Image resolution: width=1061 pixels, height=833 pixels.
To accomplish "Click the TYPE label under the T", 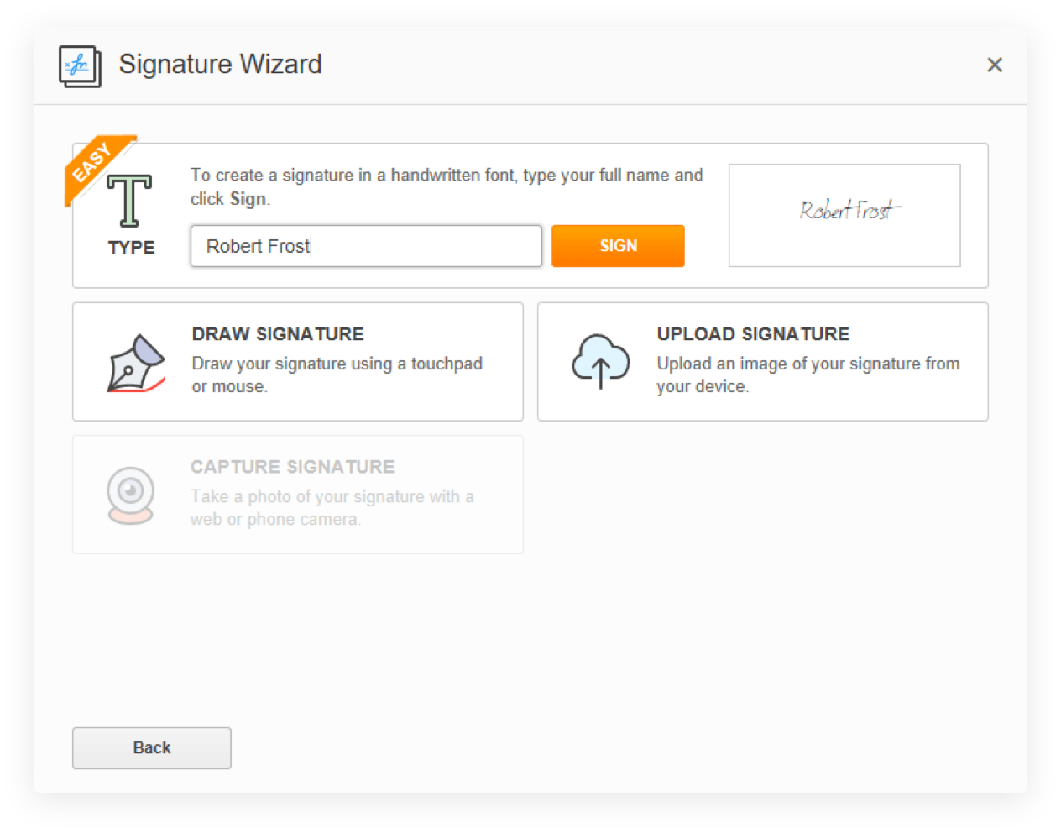I will pyautogui.click(x=132, y=248).
